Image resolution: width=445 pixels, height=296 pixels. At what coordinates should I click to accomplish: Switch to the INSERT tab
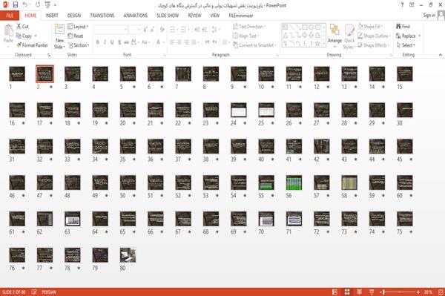52,16
